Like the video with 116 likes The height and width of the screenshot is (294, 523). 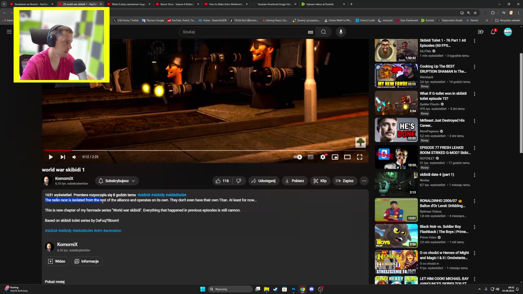pos(222,181)
